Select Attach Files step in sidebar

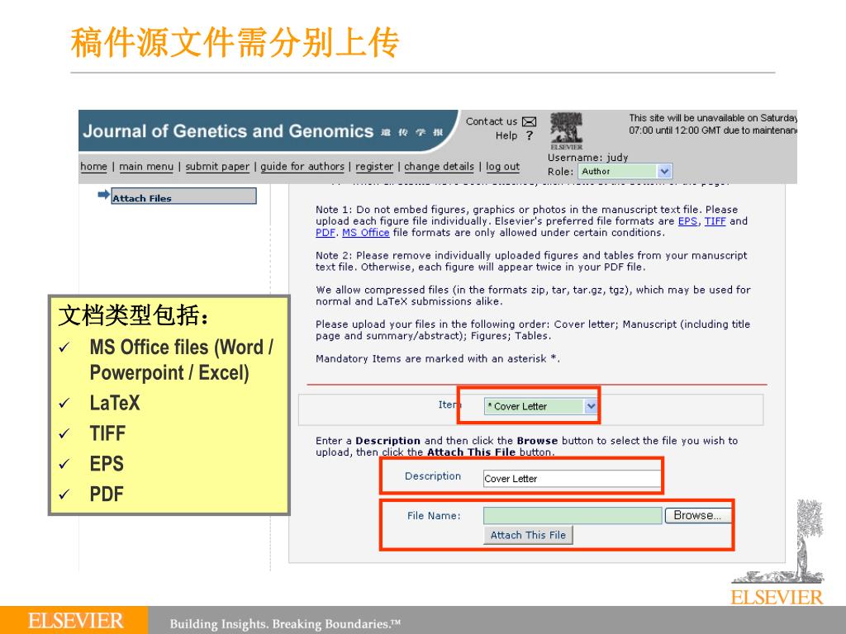183,196
